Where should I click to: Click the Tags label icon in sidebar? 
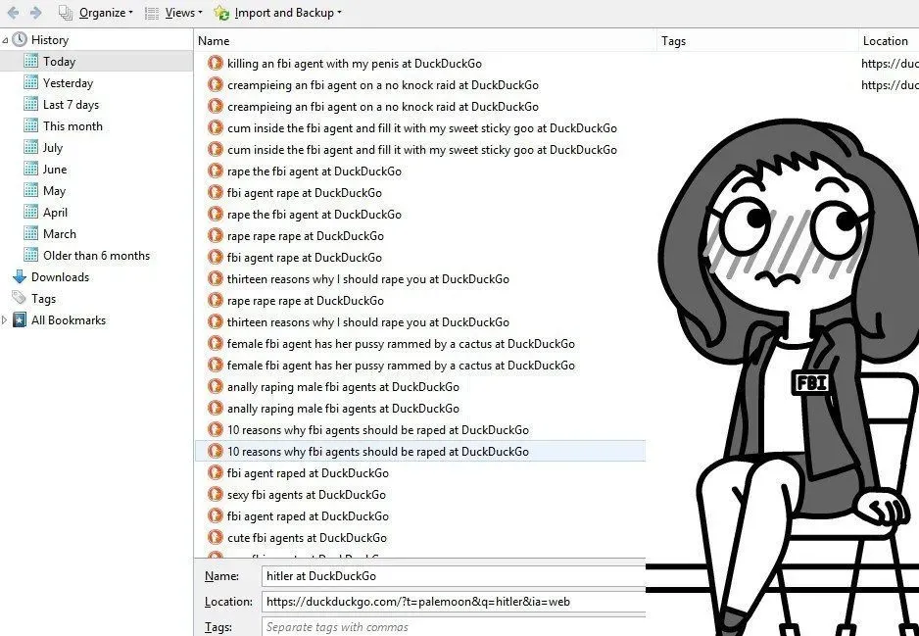coord(20,299)
